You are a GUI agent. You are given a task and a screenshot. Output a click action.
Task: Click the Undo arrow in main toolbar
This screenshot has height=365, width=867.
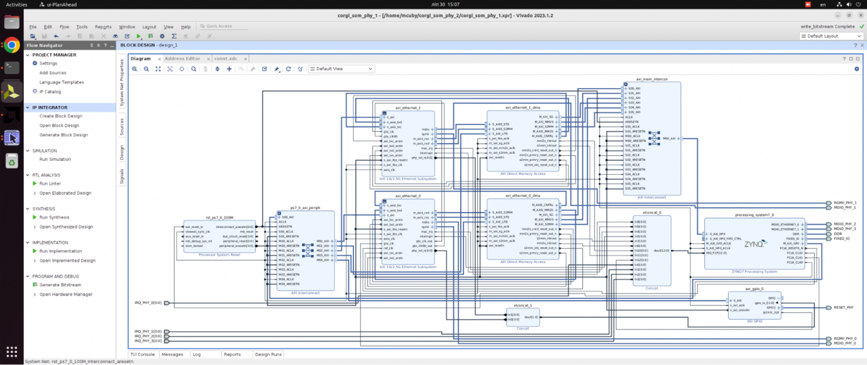[x=56, y=36]
